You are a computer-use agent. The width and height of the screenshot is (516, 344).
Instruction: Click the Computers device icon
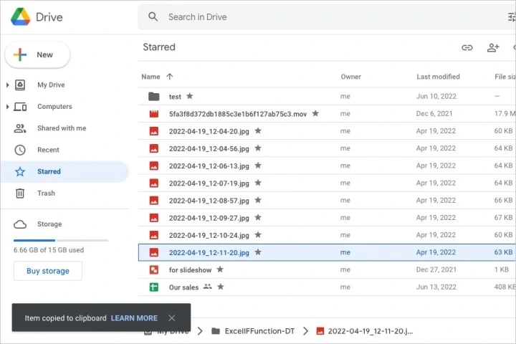coord(20,107)
